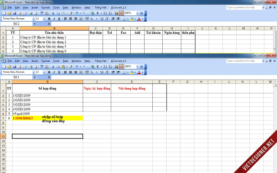Open the Data menu in the top window

tap(65, 8)
